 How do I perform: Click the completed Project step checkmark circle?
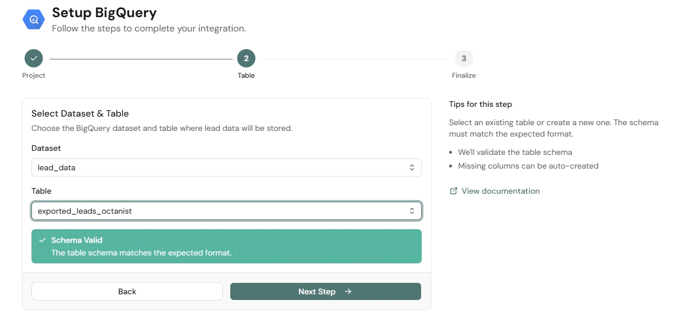(x=34, y=58)
